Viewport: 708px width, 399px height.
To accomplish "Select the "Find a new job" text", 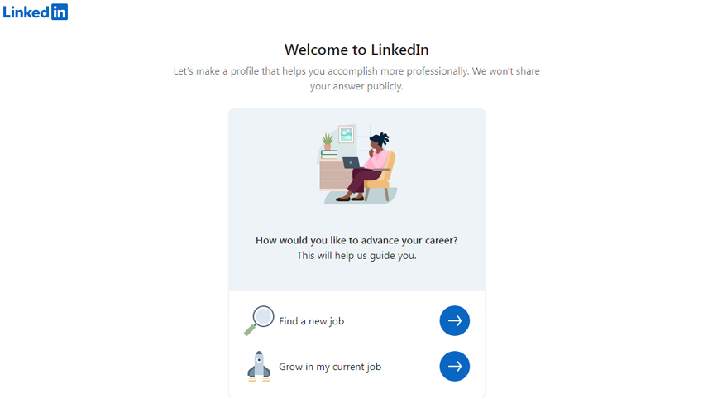I will [311, 321].
